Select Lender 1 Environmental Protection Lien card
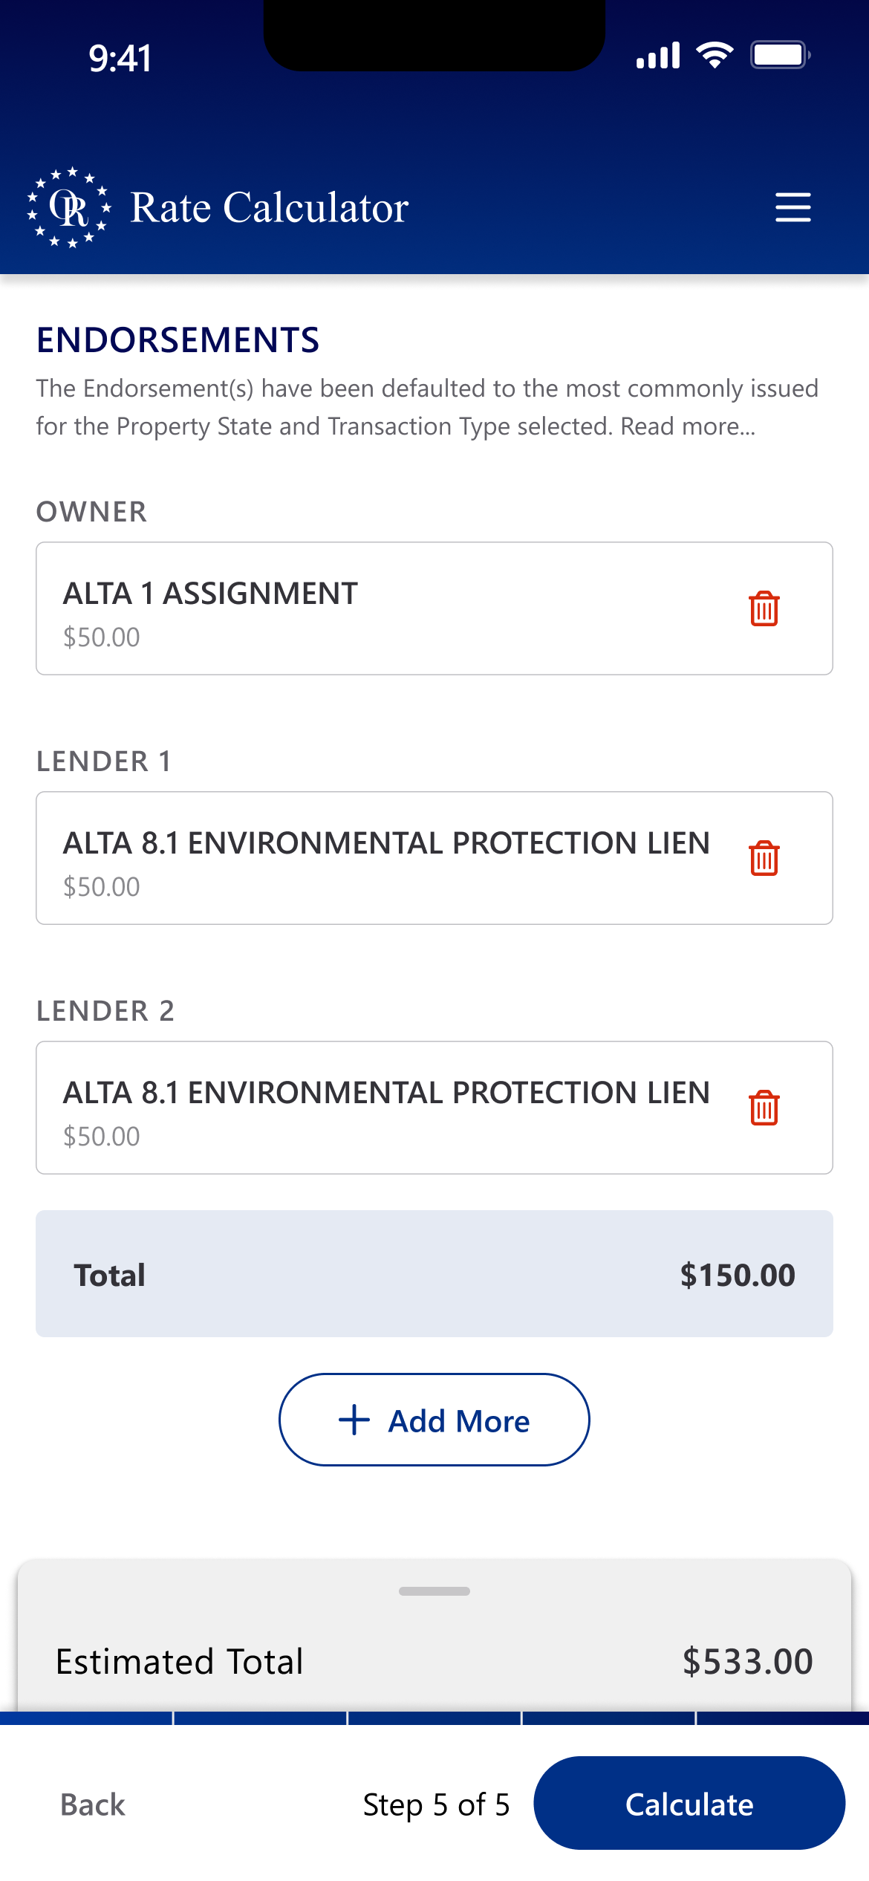 click(x=371, y=859)
